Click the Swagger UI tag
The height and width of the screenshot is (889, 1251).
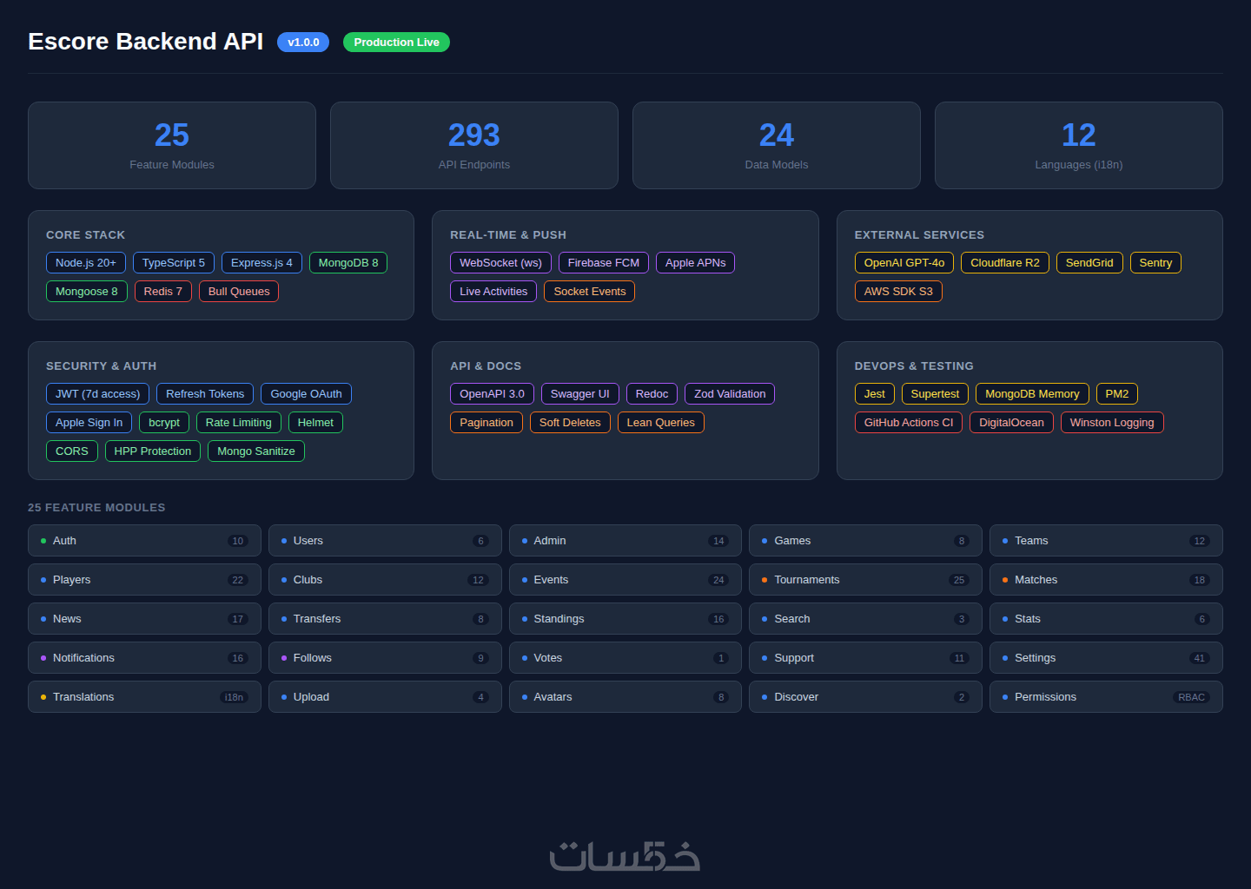(x=580, y=393)
